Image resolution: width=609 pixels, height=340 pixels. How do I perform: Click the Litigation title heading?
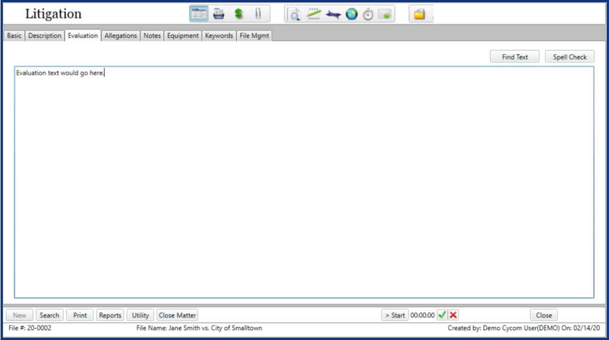(x=54, y=14)
